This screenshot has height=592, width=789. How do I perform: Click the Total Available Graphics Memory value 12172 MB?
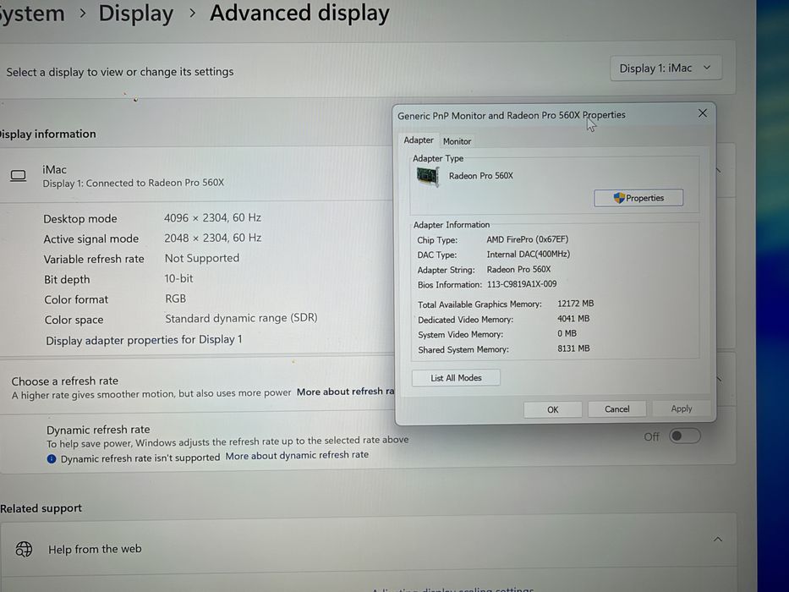[576, 304]
